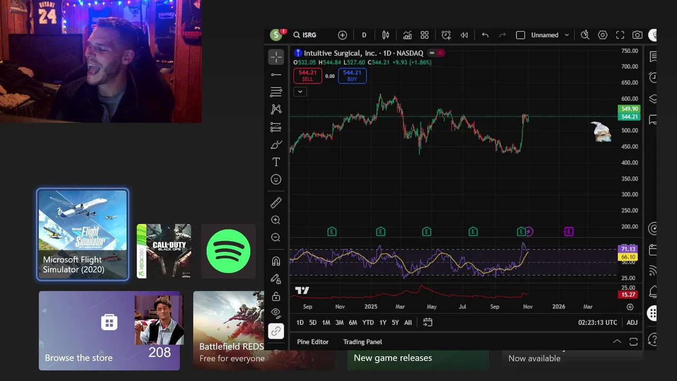This screenshot has width=677, height=381.
Task: Open the user profile S avatar
Action: [276, 35]
